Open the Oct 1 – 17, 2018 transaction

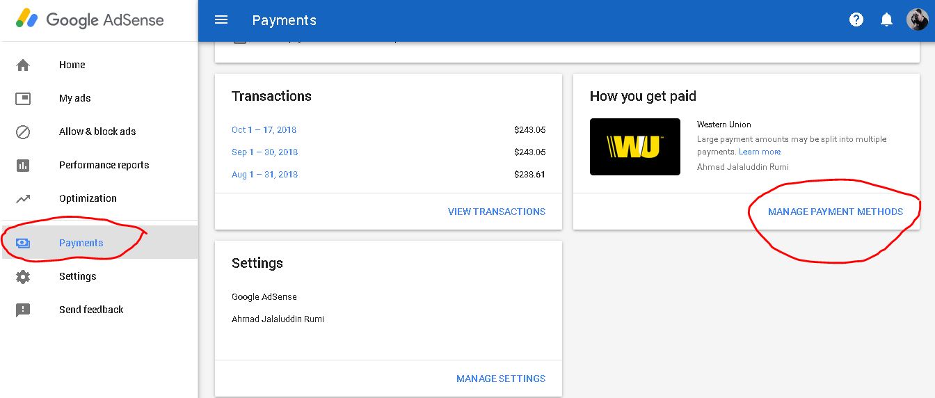point(264,130)
